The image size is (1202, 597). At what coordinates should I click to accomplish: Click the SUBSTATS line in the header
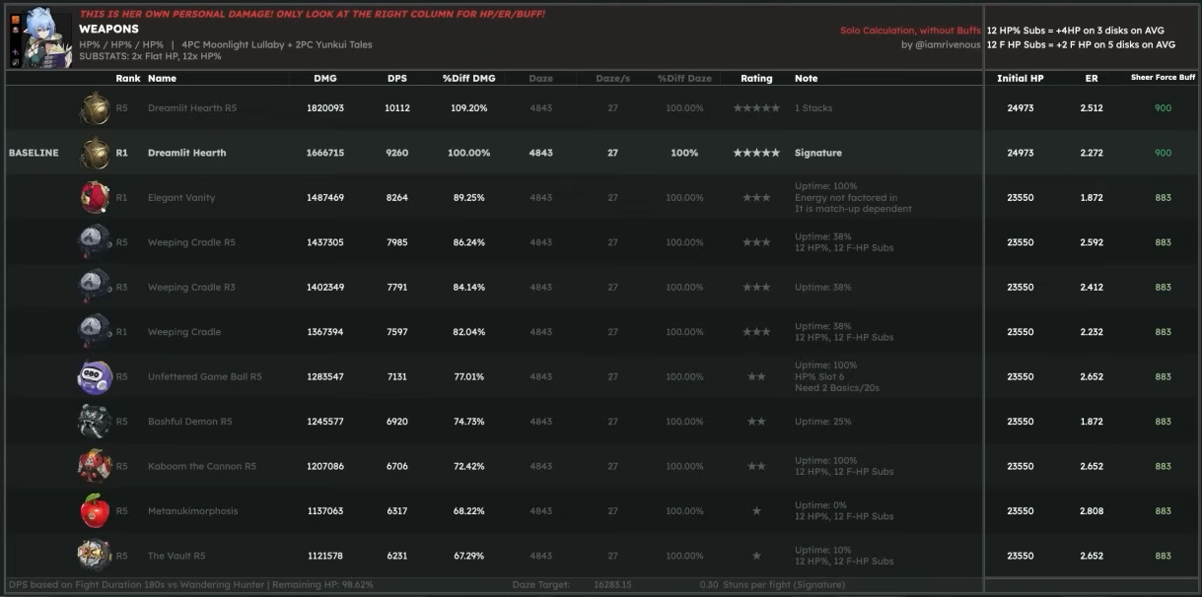point(150,56)
